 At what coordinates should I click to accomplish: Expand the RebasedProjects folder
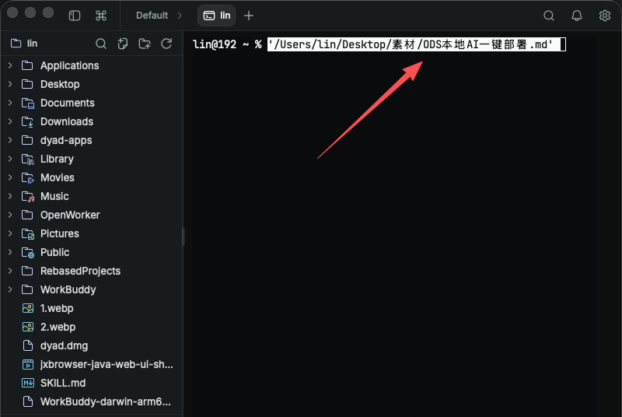click(x=10, y=271)
